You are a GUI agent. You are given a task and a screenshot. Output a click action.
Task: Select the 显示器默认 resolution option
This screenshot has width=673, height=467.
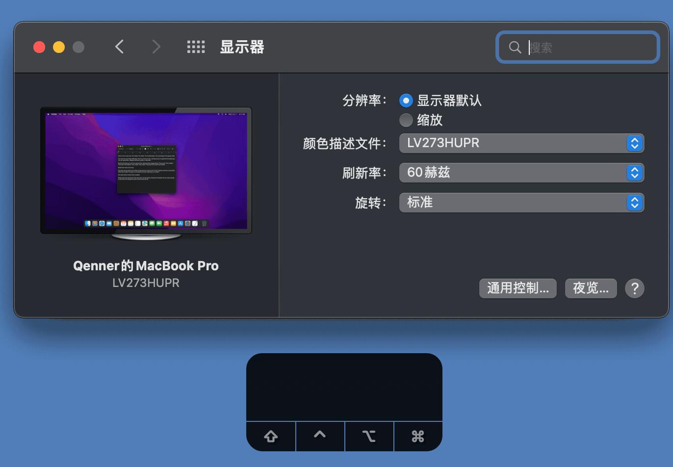(x=406, y=101)
